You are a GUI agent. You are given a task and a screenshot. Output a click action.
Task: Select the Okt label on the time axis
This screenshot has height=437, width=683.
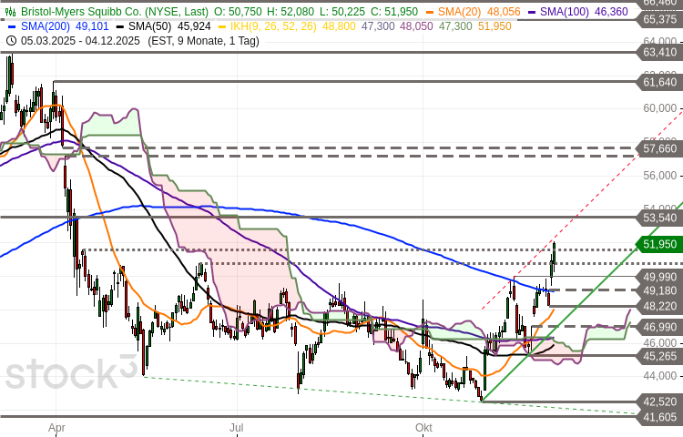click(x=423, y=427)
